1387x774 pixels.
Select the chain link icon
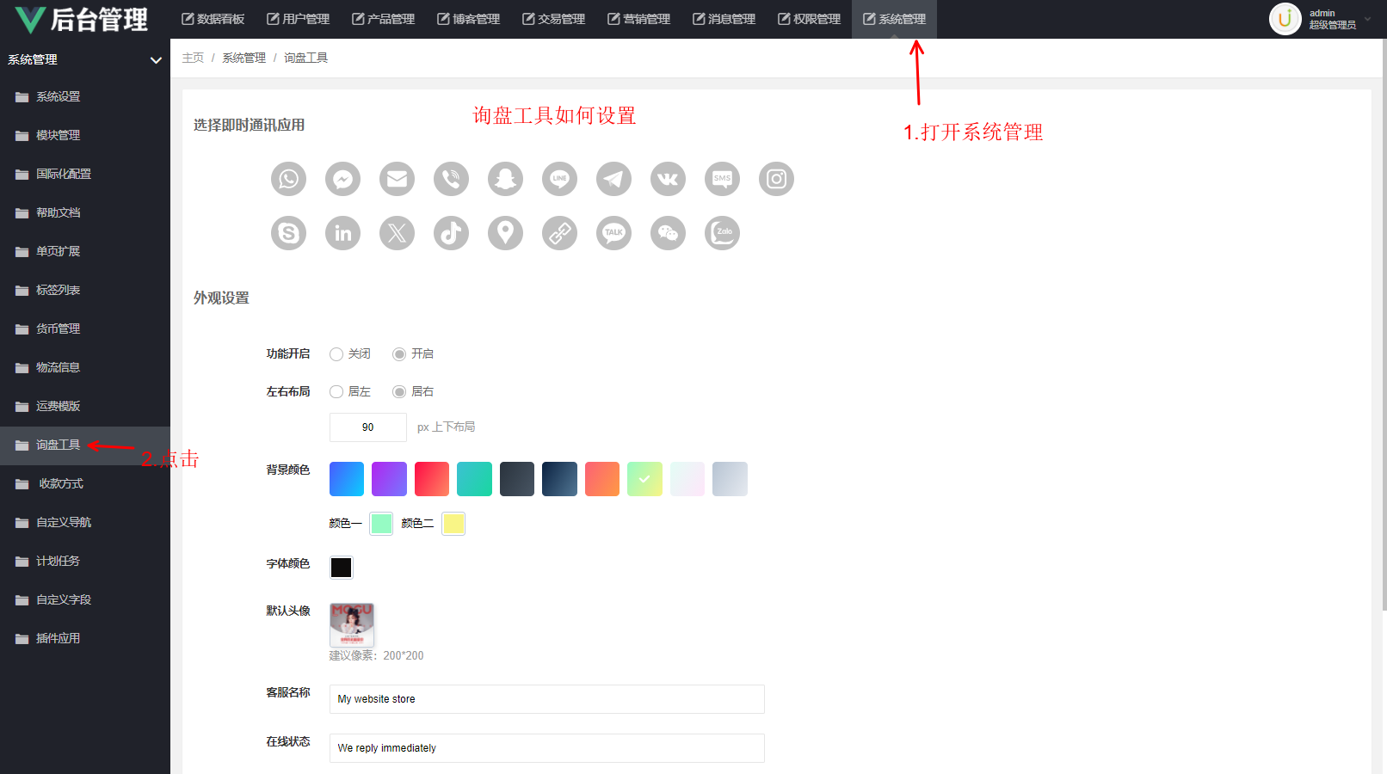559,233
